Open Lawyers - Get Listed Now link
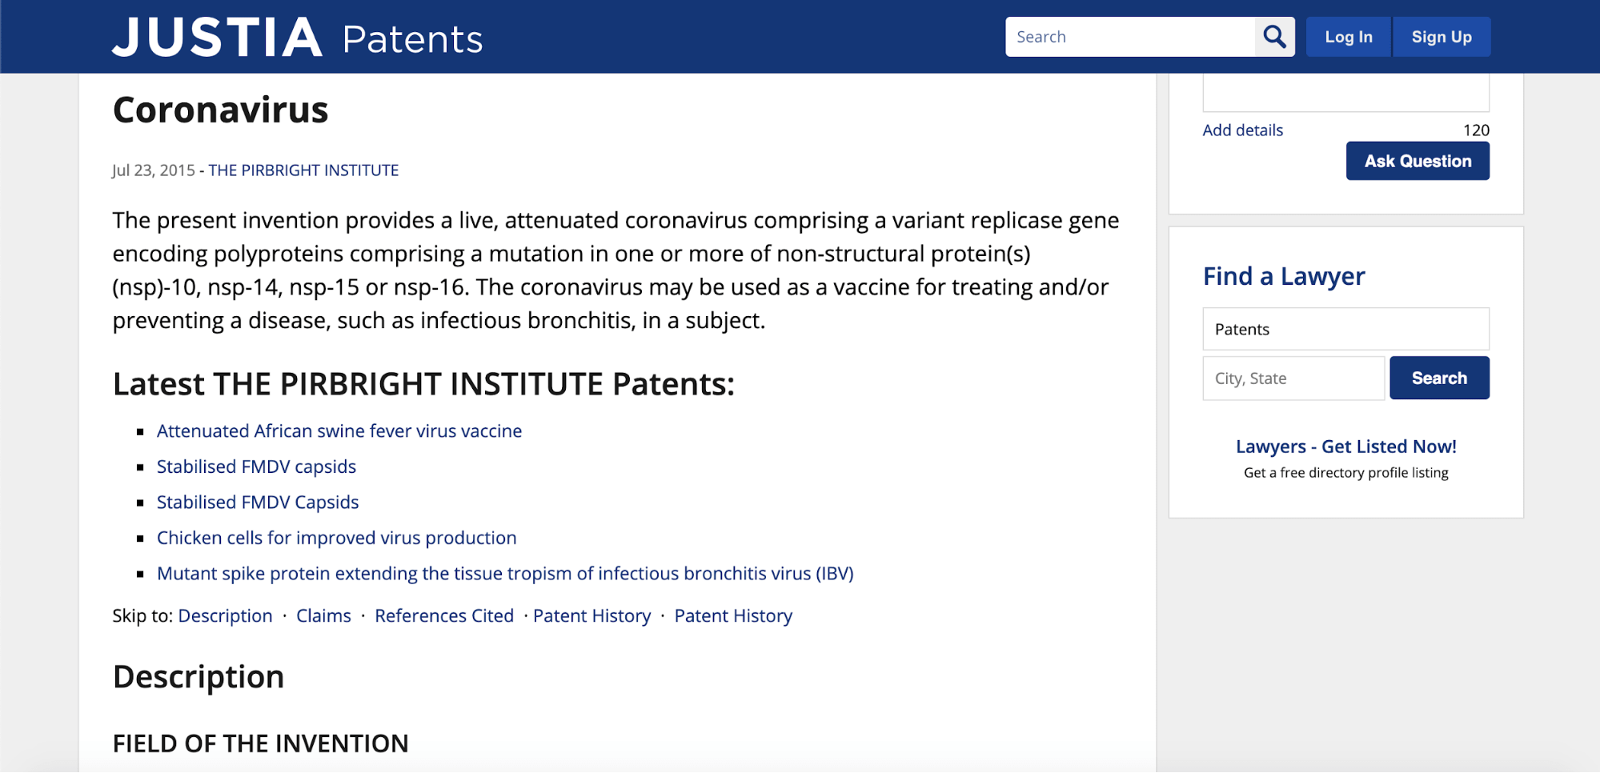The image size is (1600, 773). (x=1345, y=447)
